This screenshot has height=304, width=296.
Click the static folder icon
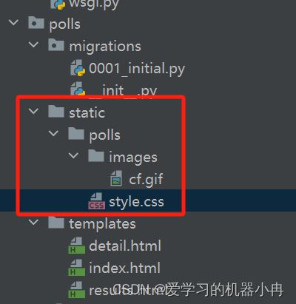(x=56, y=111)
